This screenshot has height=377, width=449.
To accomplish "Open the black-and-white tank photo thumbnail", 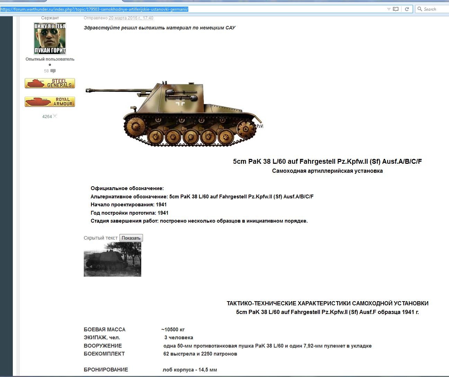I will tap(113, 259).
